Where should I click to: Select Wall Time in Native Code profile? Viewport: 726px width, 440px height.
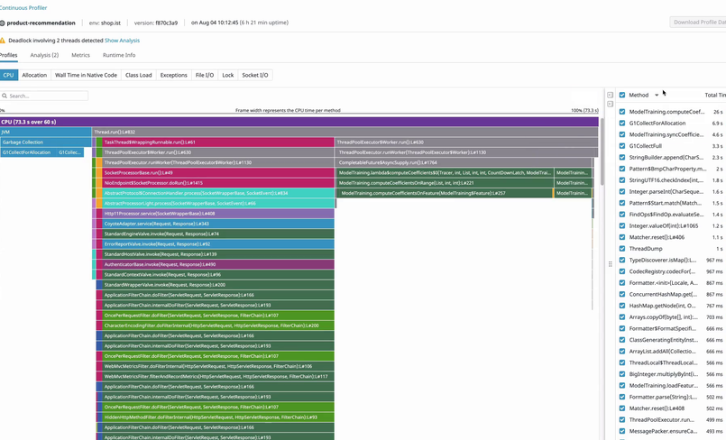point(86,75)
